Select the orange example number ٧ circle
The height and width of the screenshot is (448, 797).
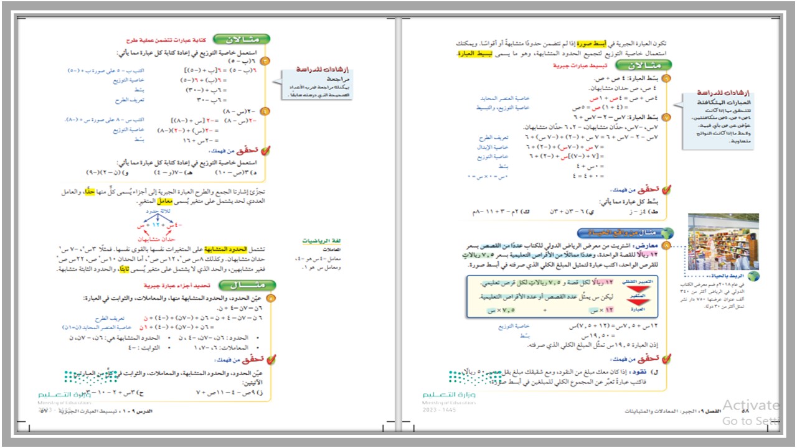666,117
